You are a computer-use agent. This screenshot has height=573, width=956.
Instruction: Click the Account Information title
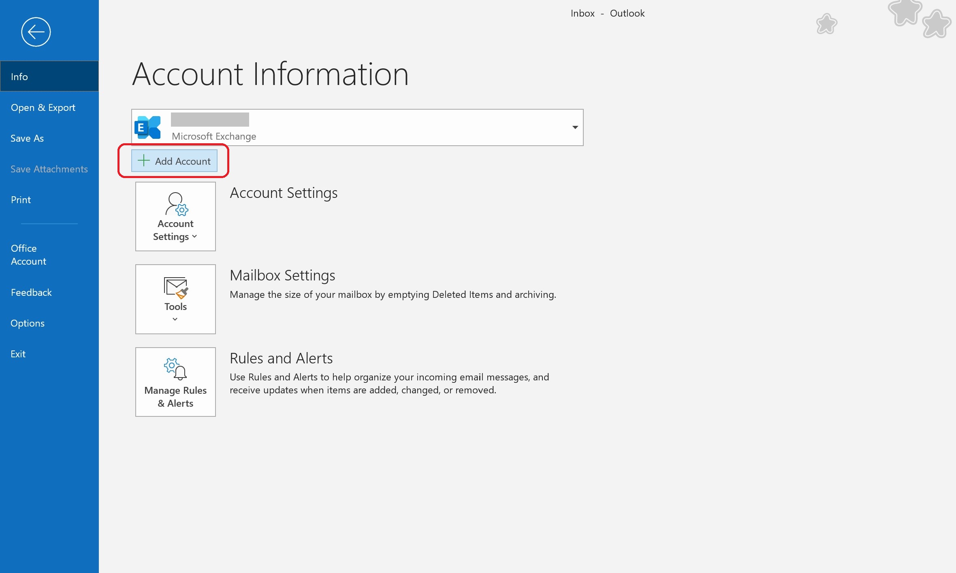[x=270, y=74]
